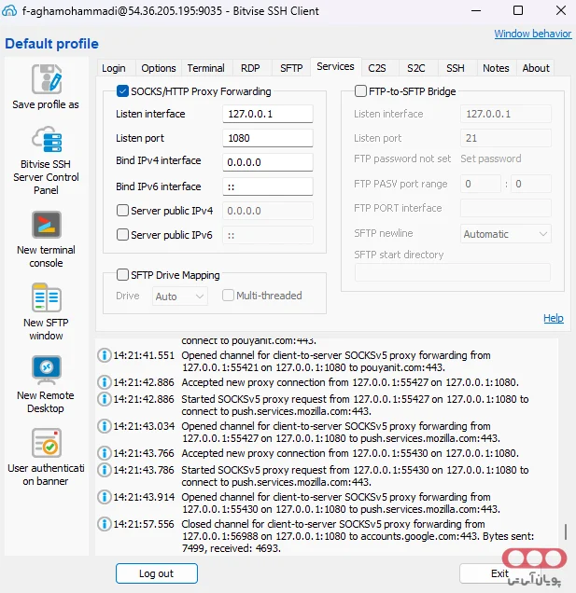This screenshot has width=576, height=593.
Task: Start New Remote Desktop icon
Action: tap(46, 370)
